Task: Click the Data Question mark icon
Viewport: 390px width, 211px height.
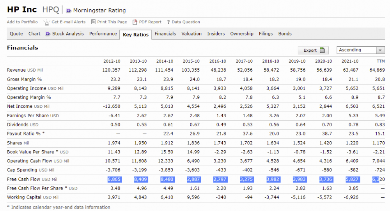Action: point(168,22)
